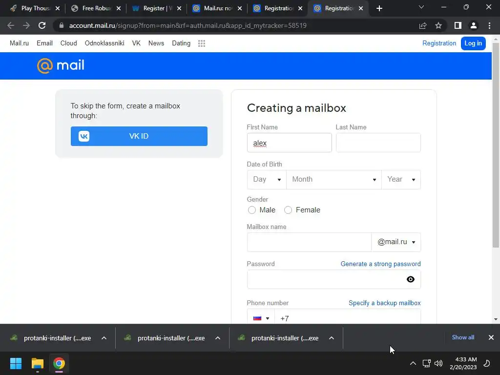Click the Mailbox name input field

(x=309, y=242)
